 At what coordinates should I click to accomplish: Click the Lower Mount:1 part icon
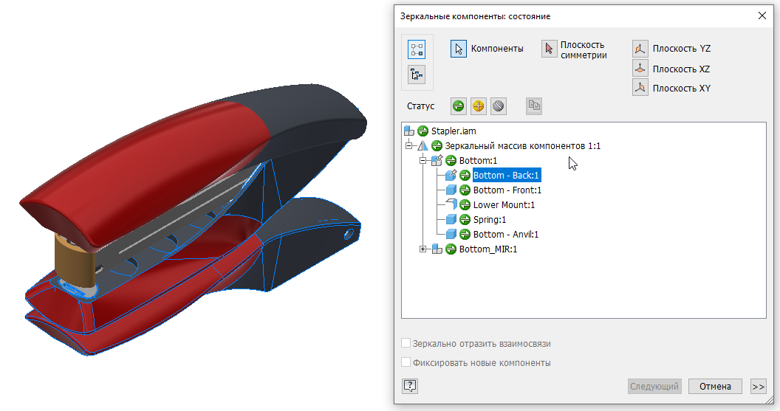click(451, 204)
